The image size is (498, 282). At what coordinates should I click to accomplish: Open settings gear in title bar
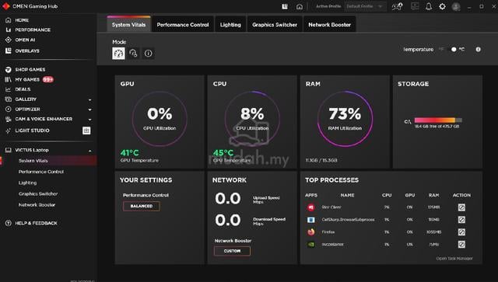pyautogui.click(x=442, y=6)
